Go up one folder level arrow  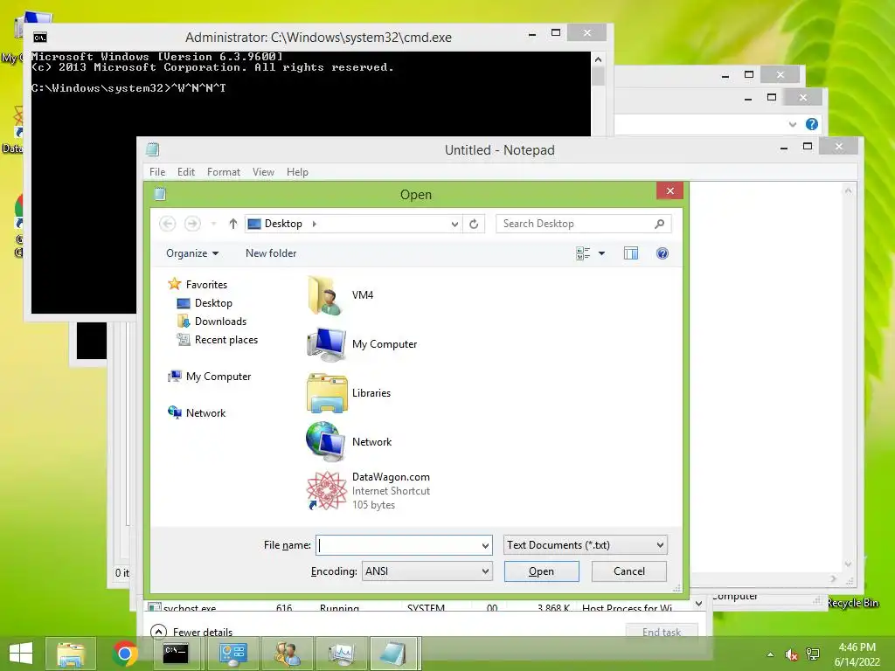click(232, 224)
